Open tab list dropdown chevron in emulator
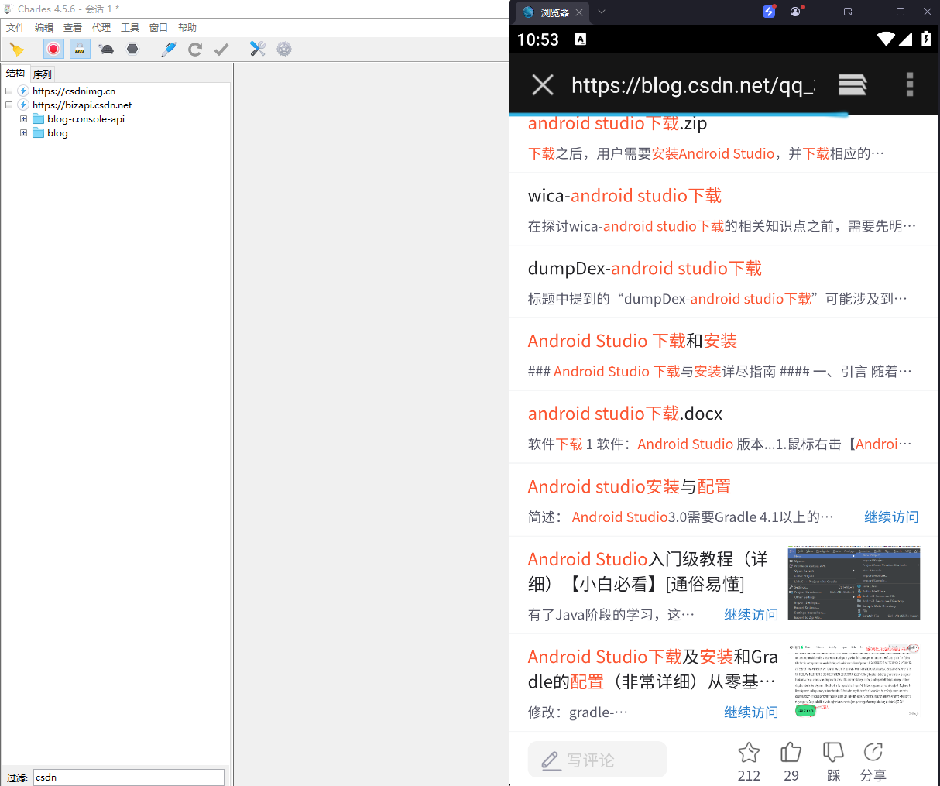Screen dimensions: 940x786 602,12
